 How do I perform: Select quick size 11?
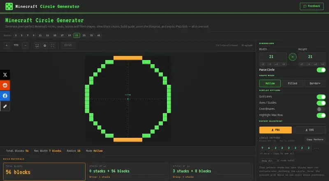(x=40, y=35)
